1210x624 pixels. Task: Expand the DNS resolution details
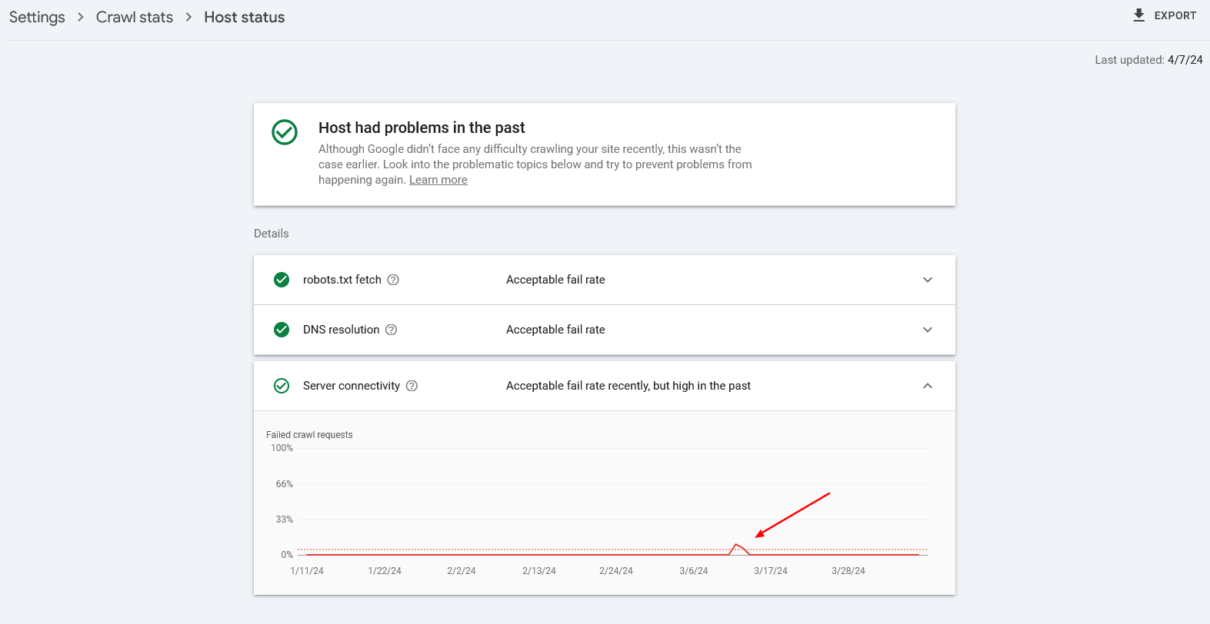[x=927, y=330]
